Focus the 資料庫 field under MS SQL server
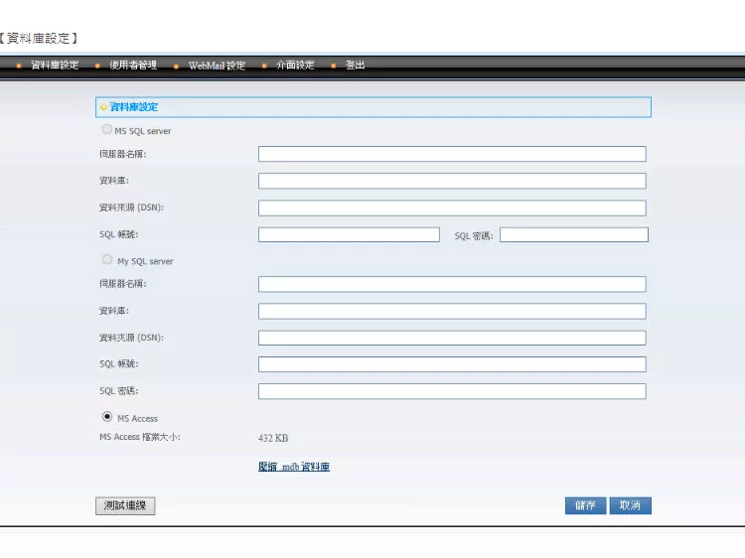 [452, 181]
